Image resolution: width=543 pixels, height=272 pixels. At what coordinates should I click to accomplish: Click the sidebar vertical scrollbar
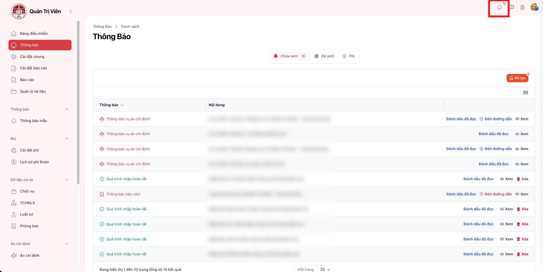pyautogui.click(x=78, y=102)
